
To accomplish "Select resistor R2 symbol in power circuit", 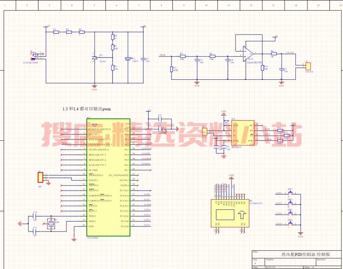I will point(69,32).
